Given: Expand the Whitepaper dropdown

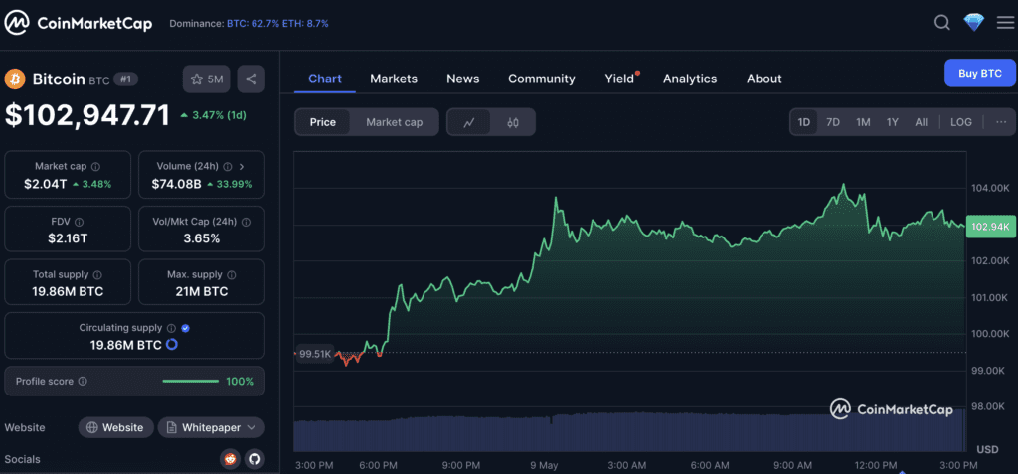Looking at the screenshot, I should coord(211,428).
